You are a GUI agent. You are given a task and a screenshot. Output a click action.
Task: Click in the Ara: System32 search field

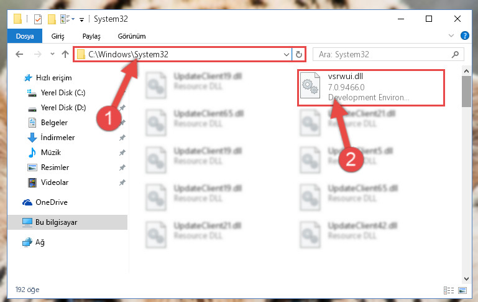tap(384, 55)
